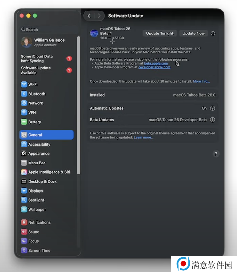Click the Desktop & Dock icon

point(24,181)
